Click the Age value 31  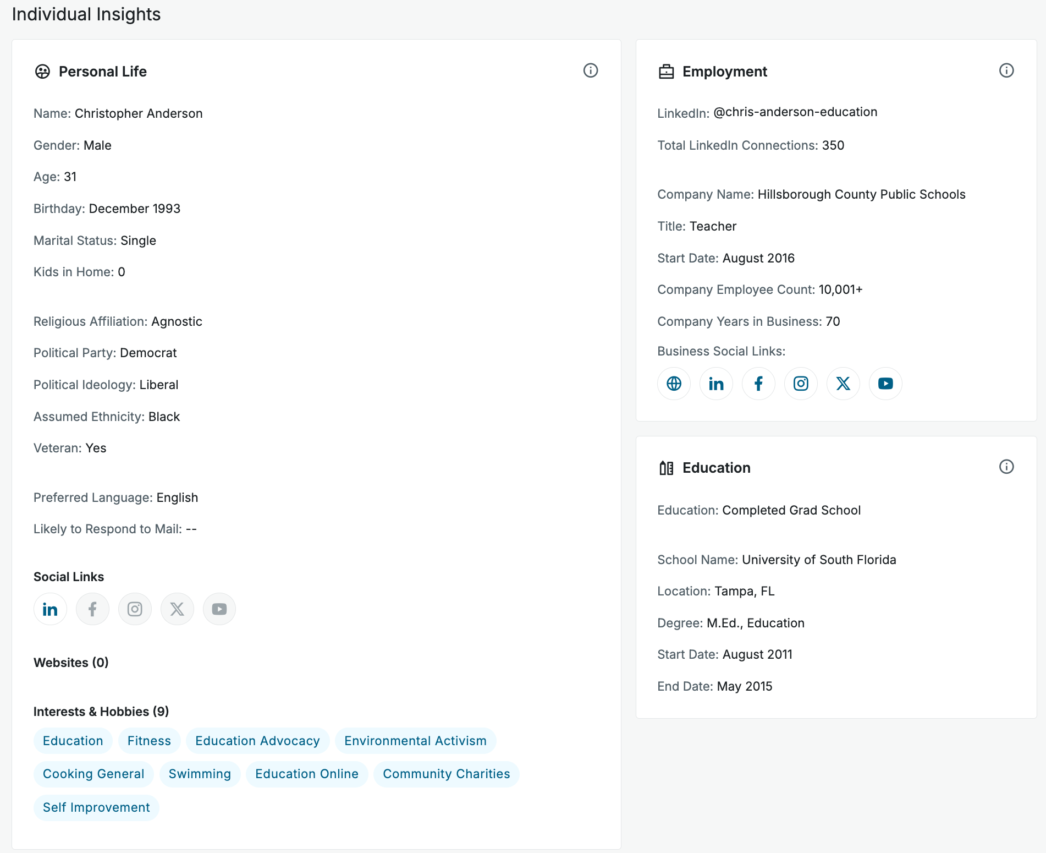point(70,177)
